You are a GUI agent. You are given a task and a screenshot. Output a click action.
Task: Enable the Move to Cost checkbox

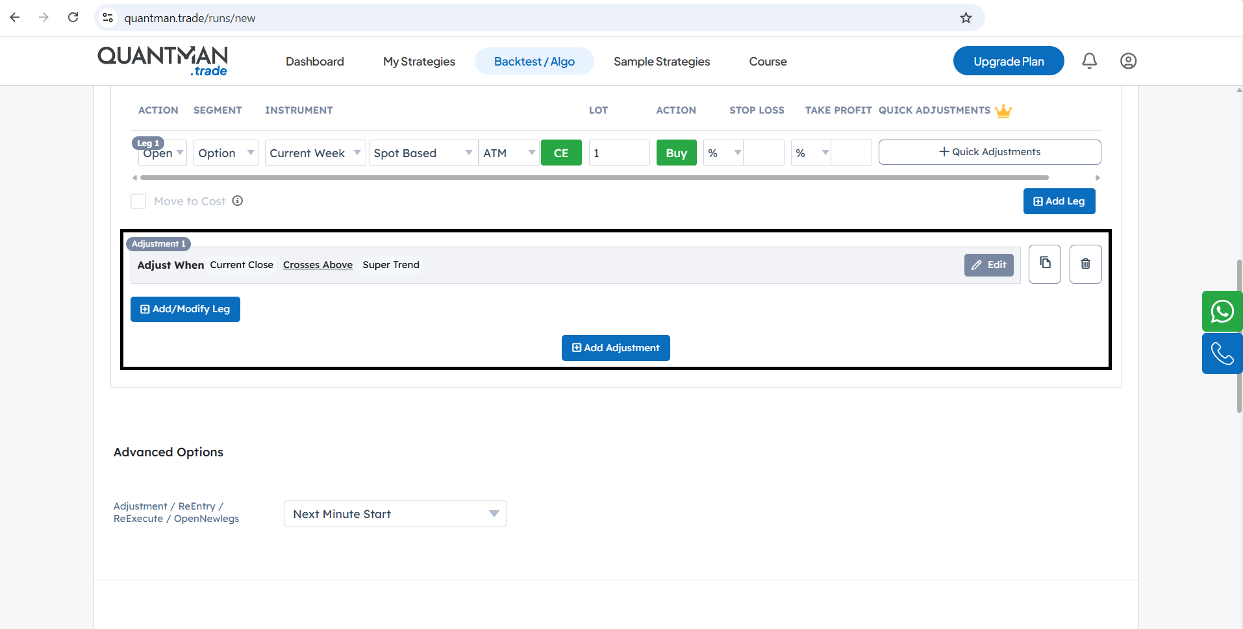tap(138, 201)
